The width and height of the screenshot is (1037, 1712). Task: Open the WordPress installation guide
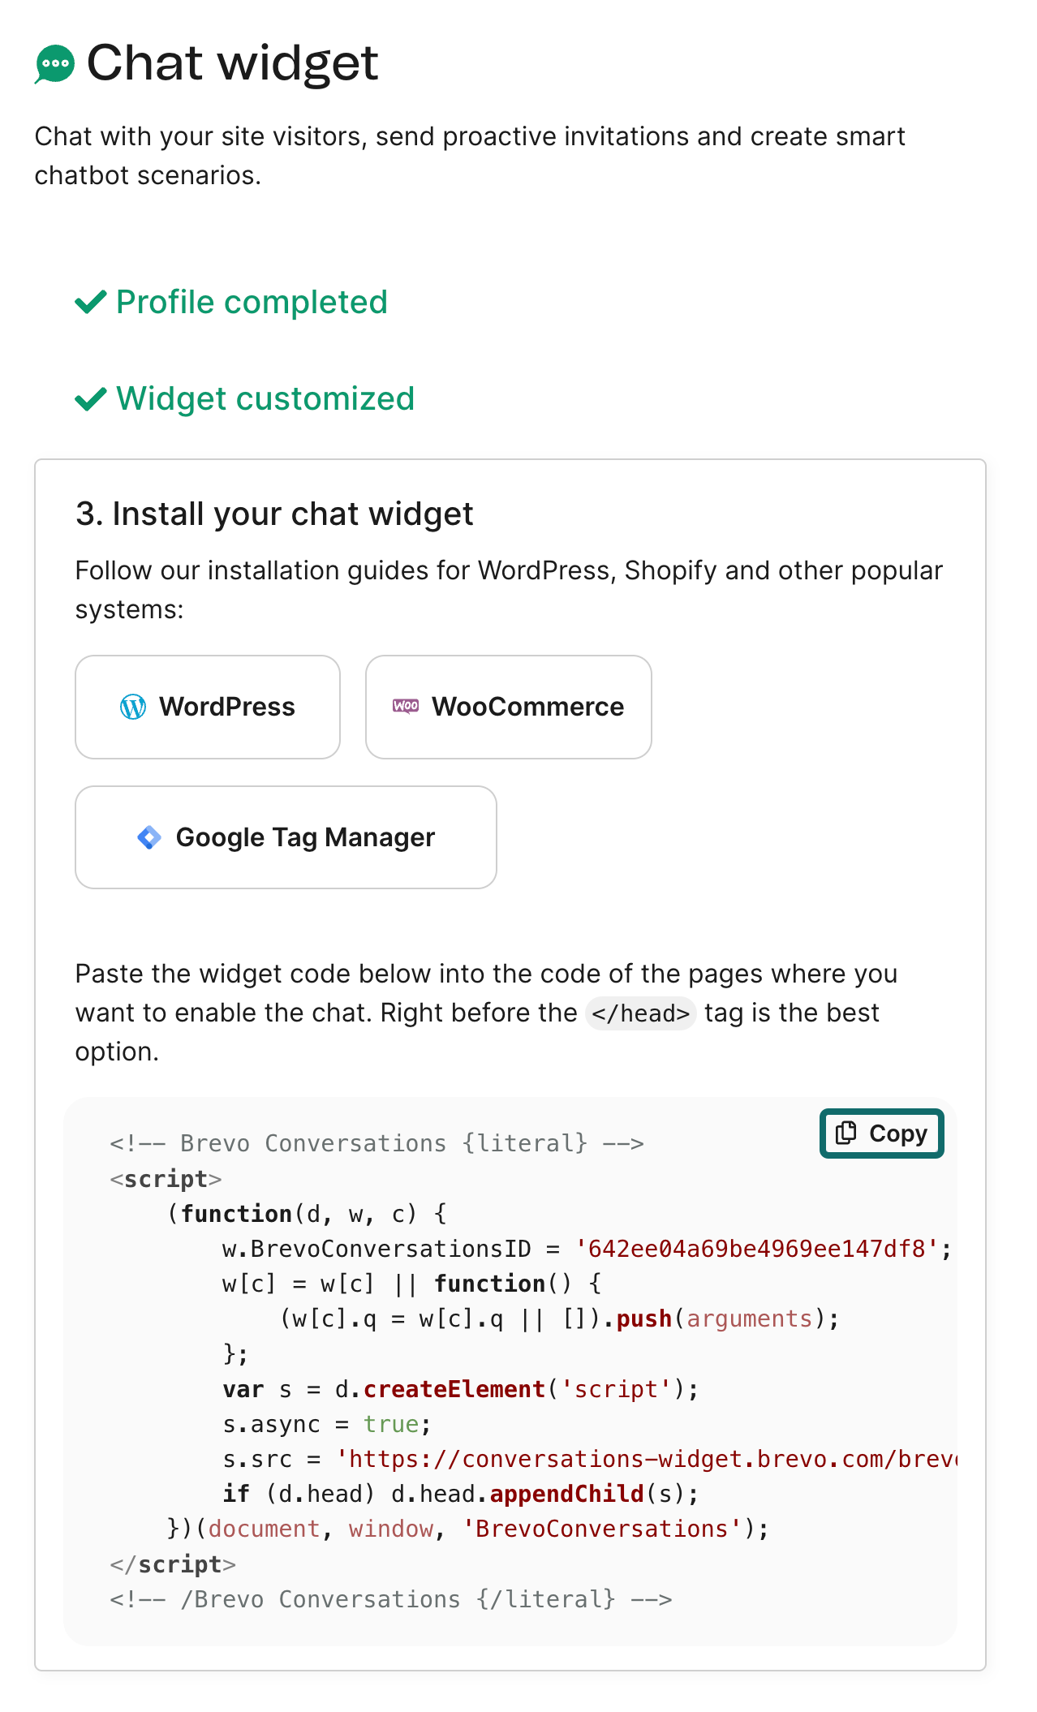point(208,707)
